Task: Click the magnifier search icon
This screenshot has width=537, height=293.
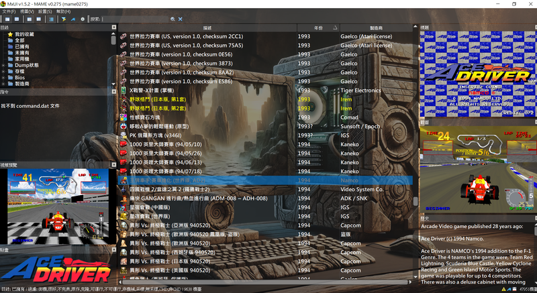Action: (x=173, y=19)
